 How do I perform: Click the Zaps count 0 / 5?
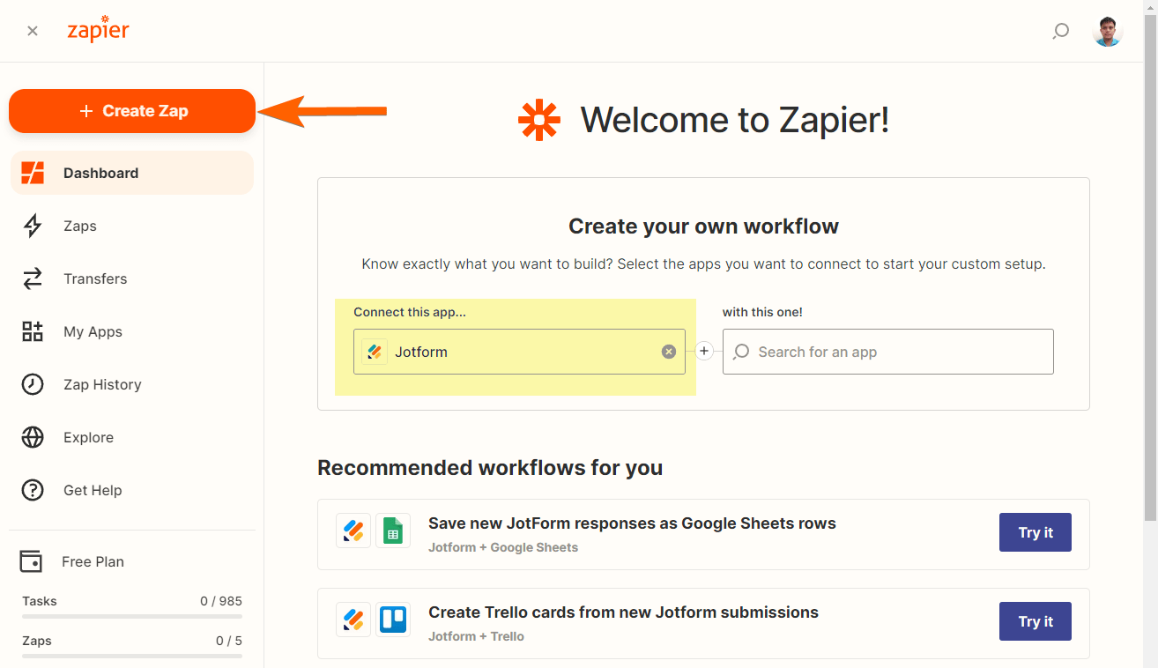tap(229, 641)
